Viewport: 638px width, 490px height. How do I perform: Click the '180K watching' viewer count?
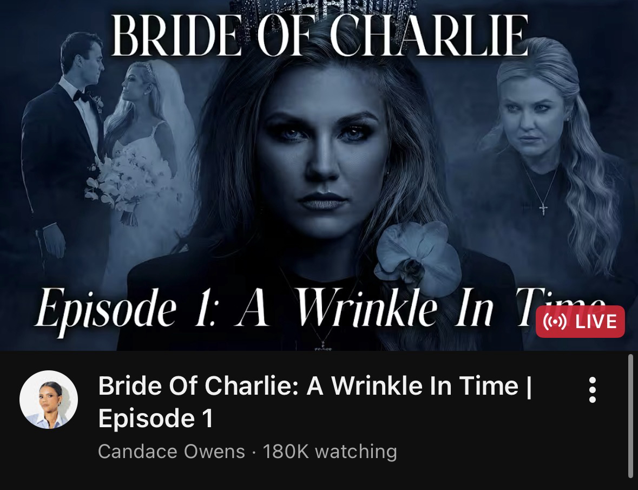point(330,452)
